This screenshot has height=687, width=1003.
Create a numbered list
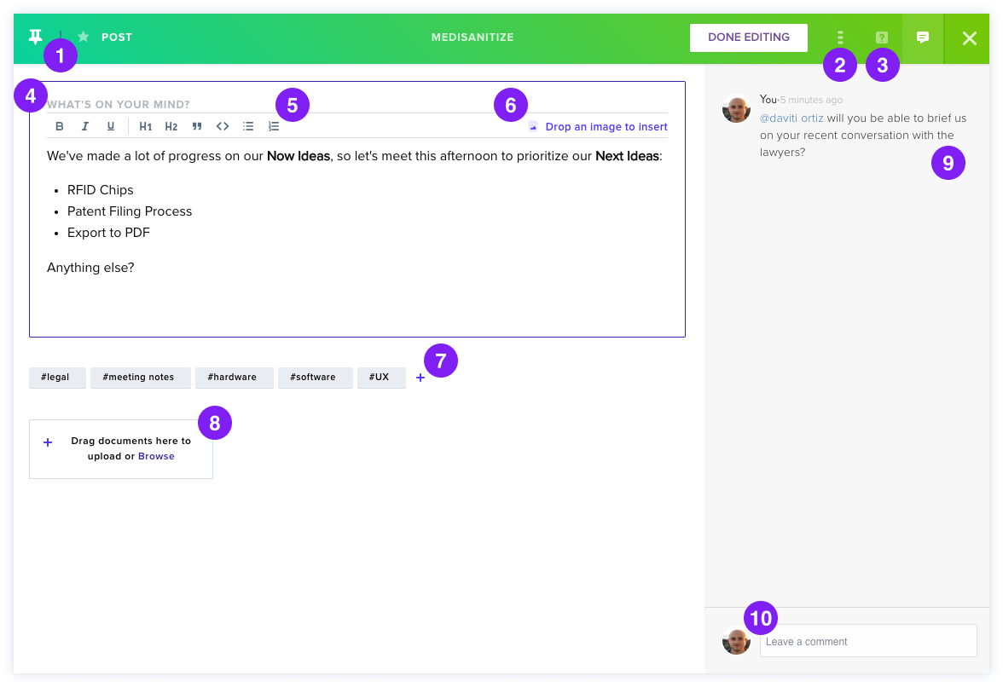pyautogui.click(x=274, y=126)
